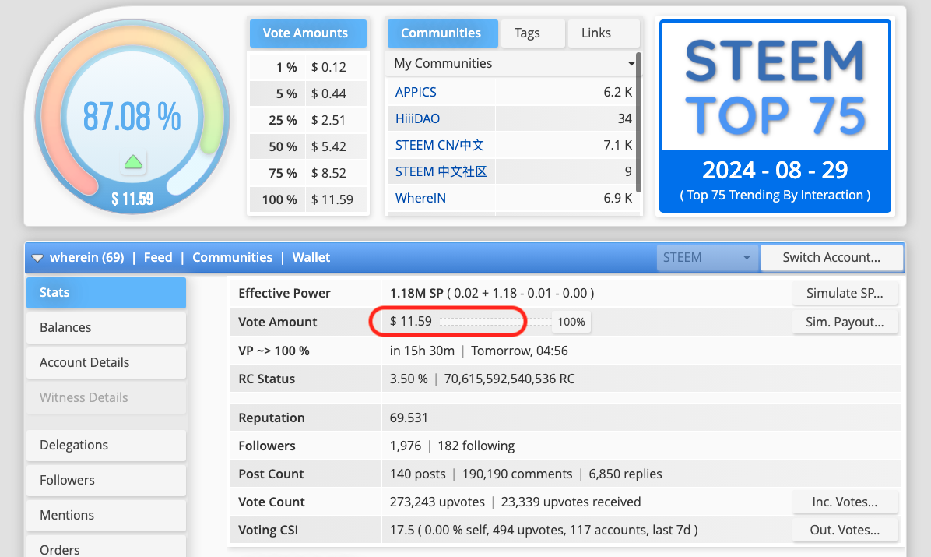931x557 pixels.
Task: Open the Balances sidebar tab
Action: [x=107, y=327]
